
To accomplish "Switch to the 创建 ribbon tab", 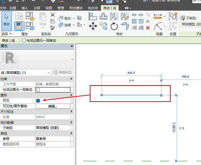I will pyautogui.click(x=13, y=8).
